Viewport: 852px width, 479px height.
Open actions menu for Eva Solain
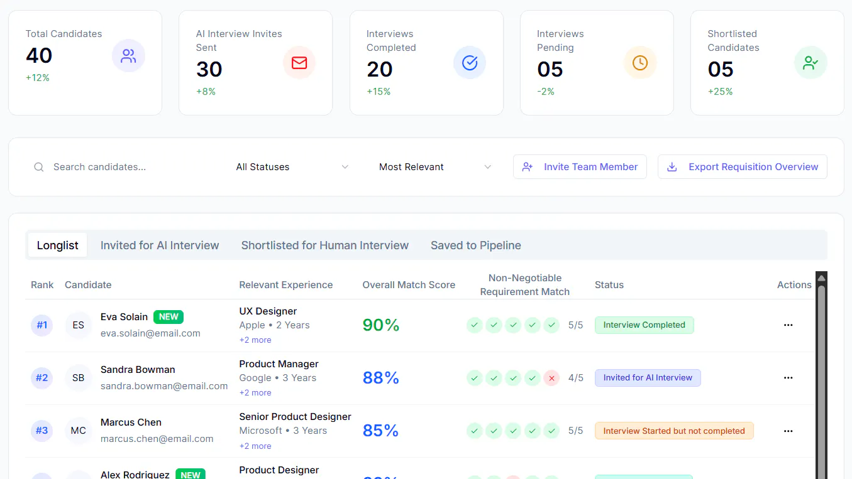pos(788,325)
